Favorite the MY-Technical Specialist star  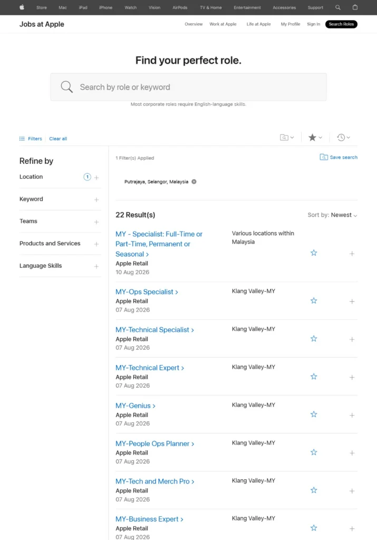(314, 339)
